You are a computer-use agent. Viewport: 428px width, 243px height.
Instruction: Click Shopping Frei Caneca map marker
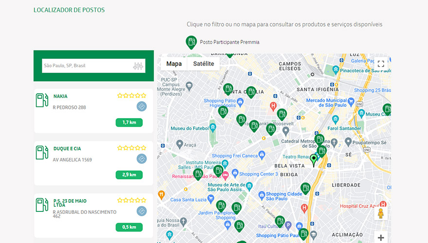pos(262,155)
